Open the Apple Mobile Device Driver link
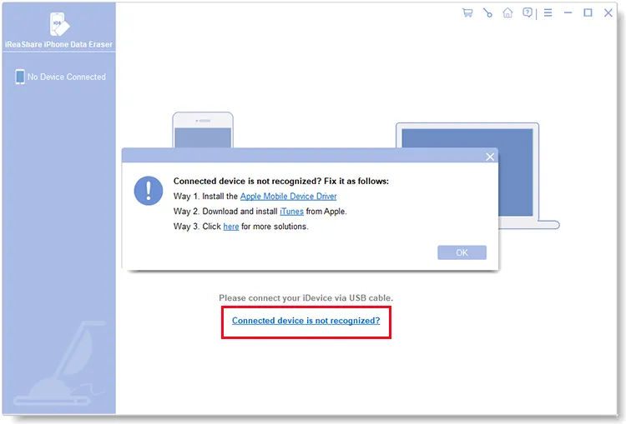 tap(288, 197)
